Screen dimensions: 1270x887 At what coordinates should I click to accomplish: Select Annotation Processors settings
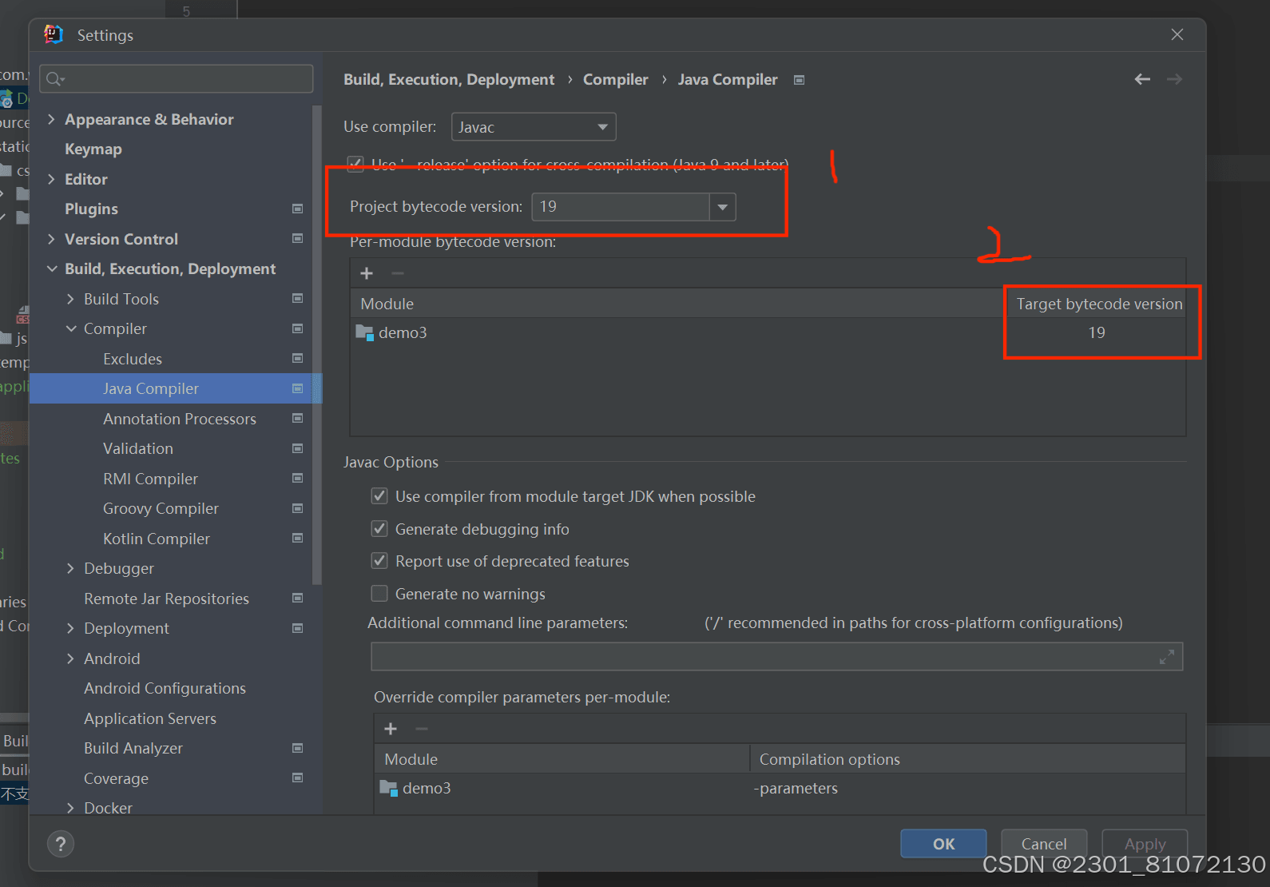point(180,419)
